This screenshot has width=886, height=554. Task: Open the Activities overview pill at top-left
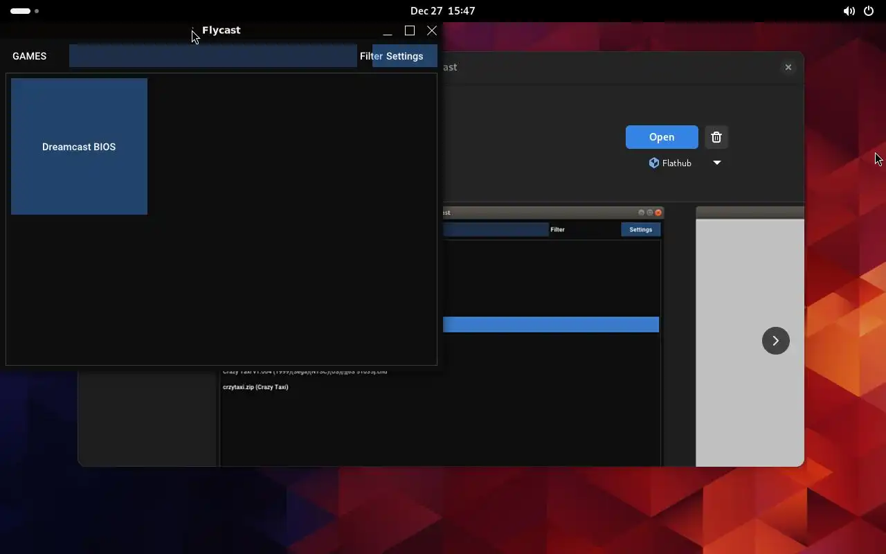pos(25,11)
